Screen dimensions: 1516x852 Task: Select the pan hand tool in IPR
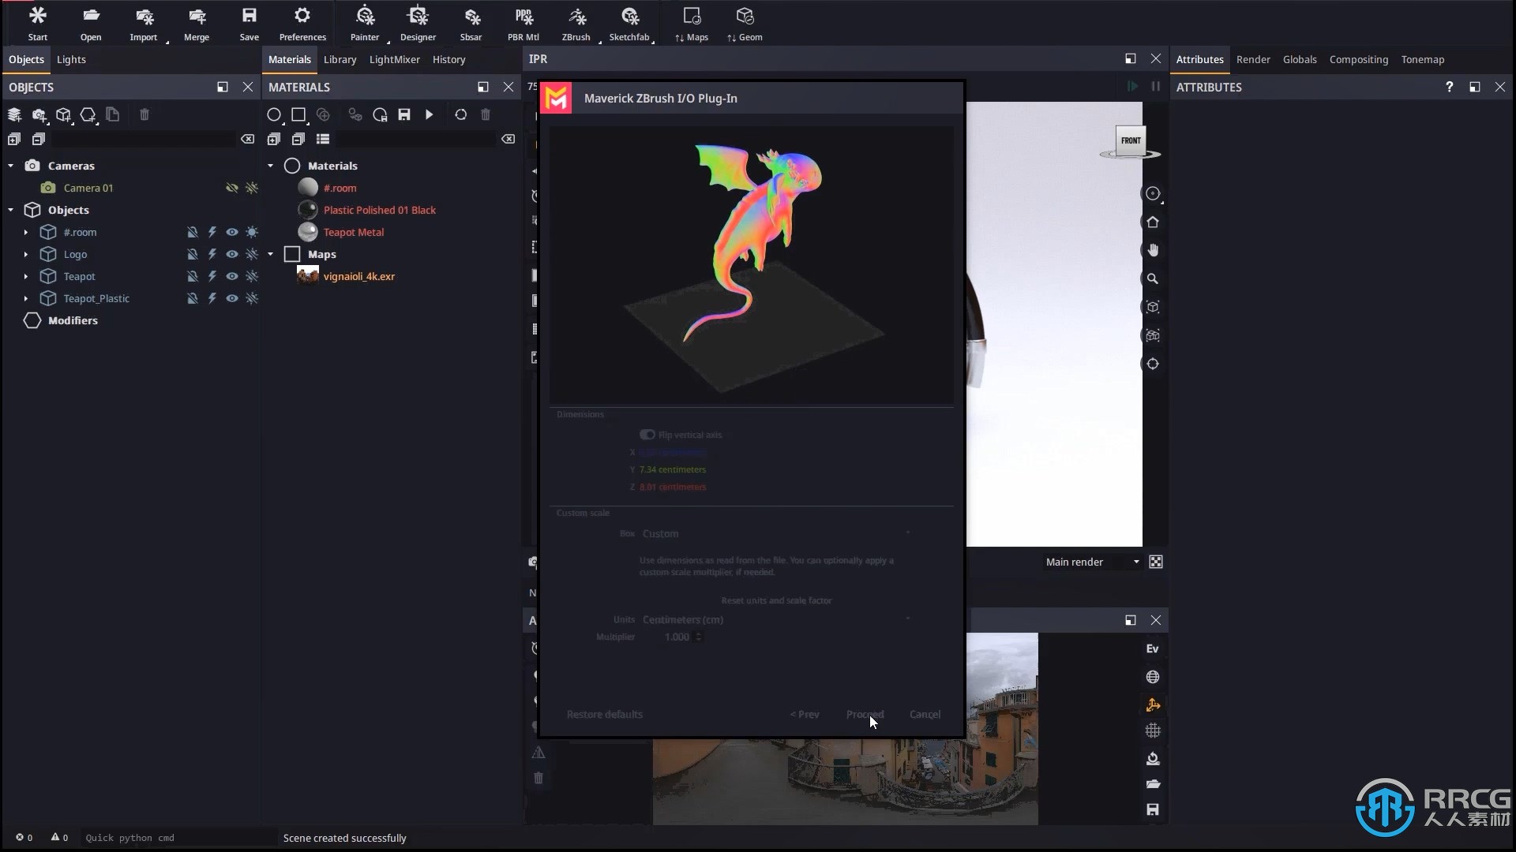1153,250
